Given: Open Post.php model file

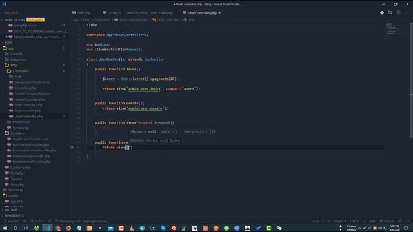Looking at the screenshot, I should (14, 173).
